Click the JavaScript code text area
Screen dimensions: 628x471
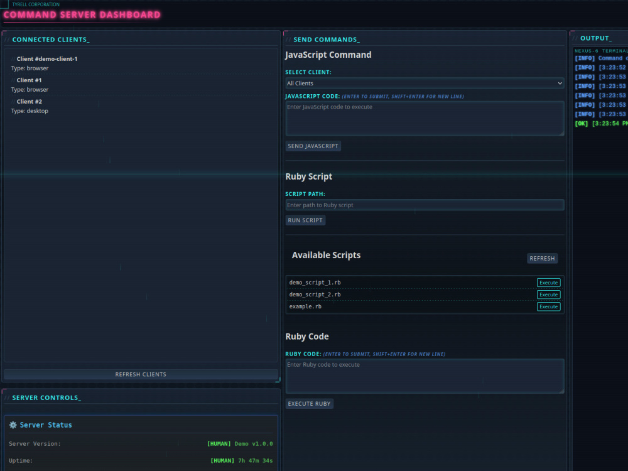(x=425, y=119)
